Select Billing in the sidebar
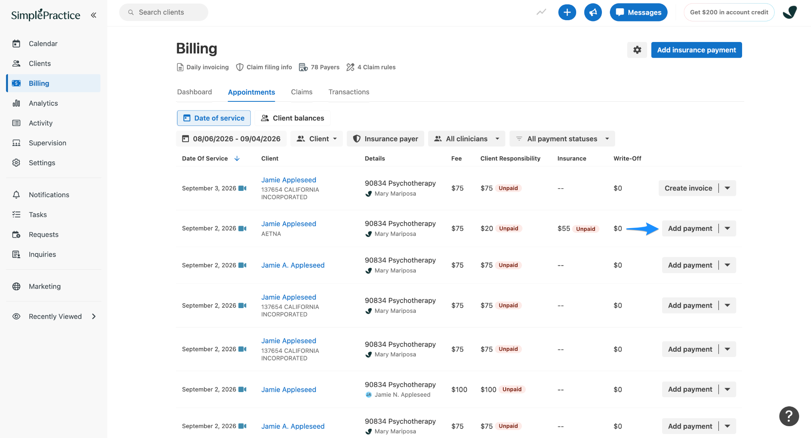 coord(53,83)
